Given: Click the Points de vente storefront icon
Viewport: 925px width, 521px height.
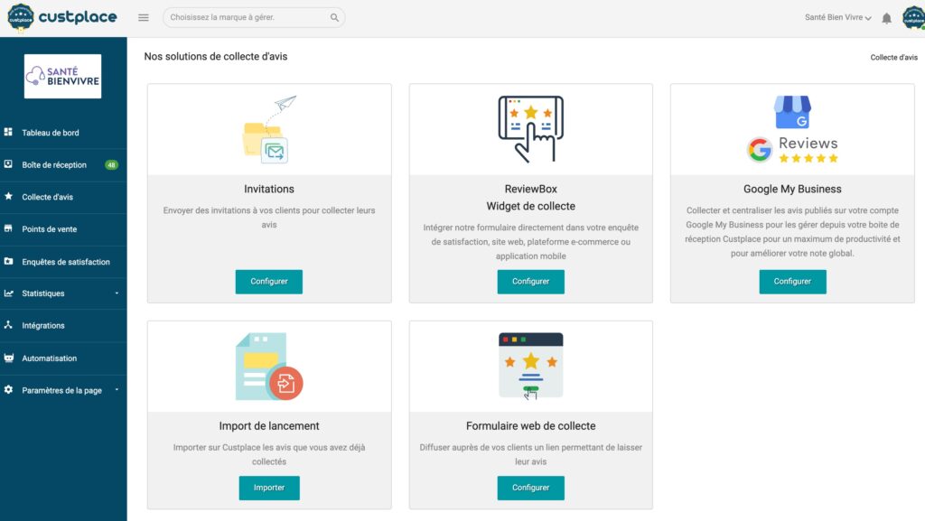Looking at the screenshot, I should 11,229.
